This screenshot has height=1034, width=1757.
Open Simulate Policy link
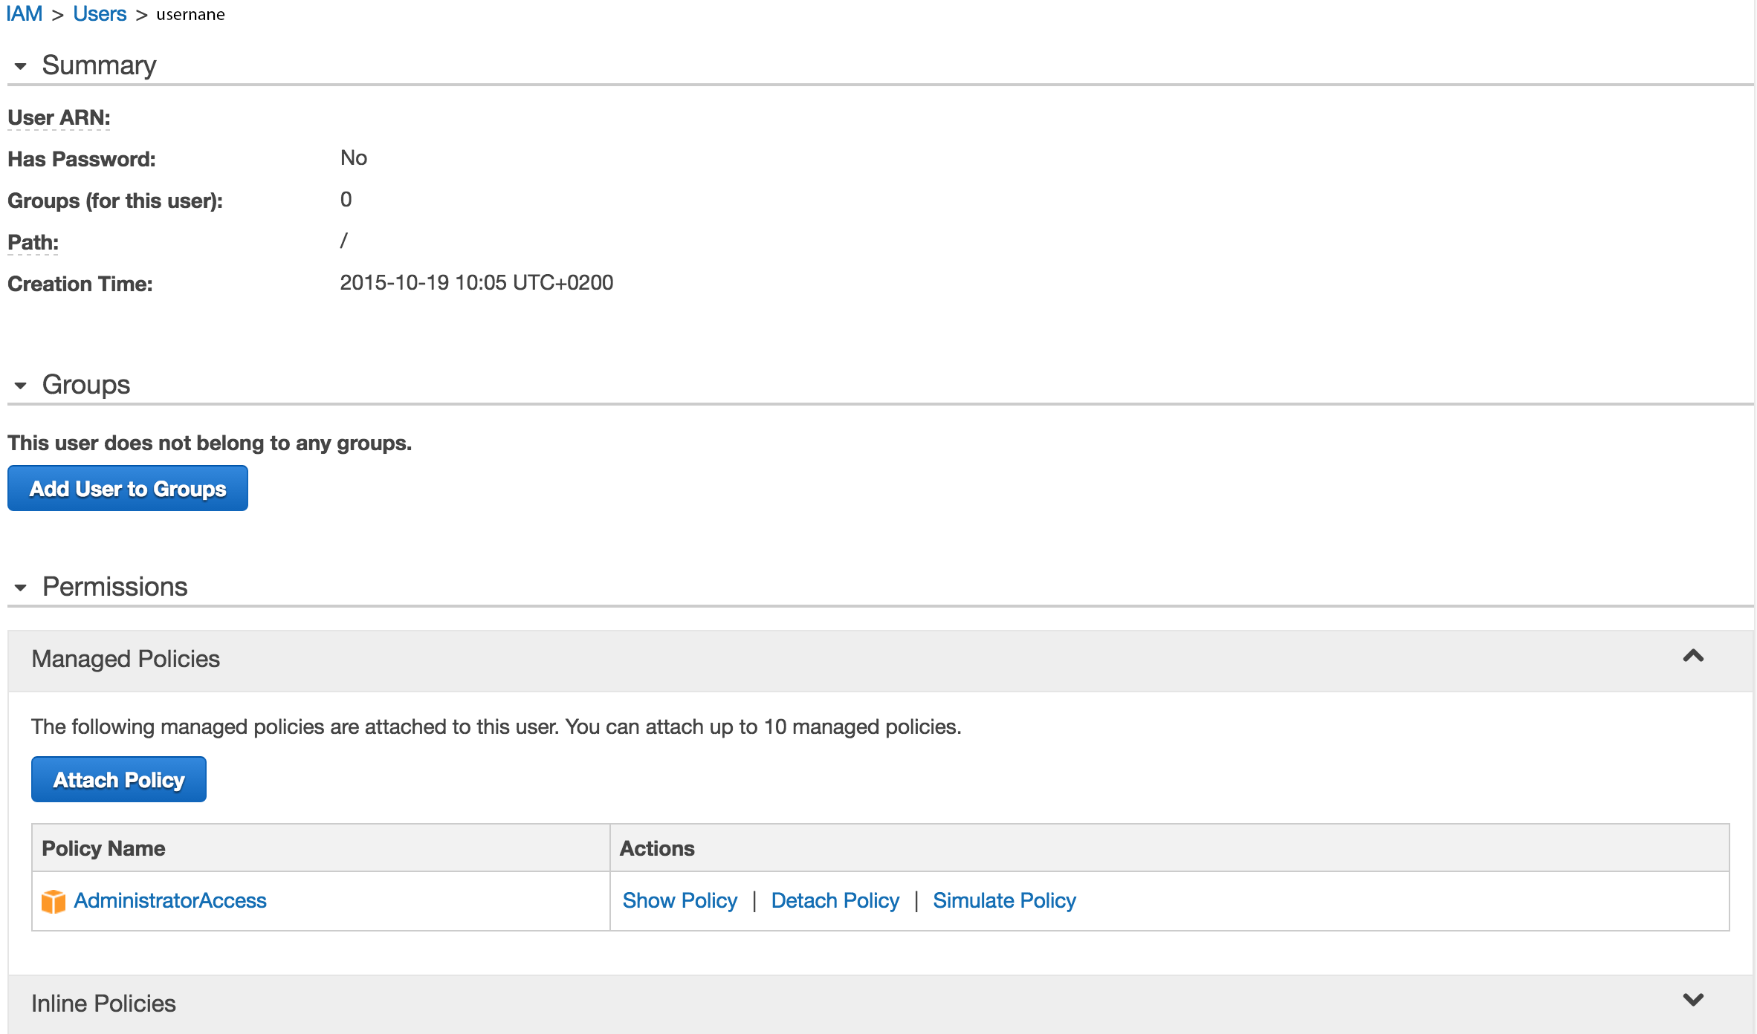coord(1004,900)
